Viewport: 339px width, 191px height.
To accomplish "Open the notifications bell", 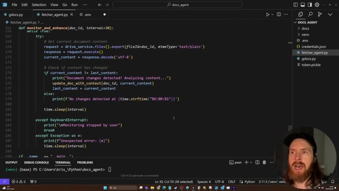I will 333,181.
